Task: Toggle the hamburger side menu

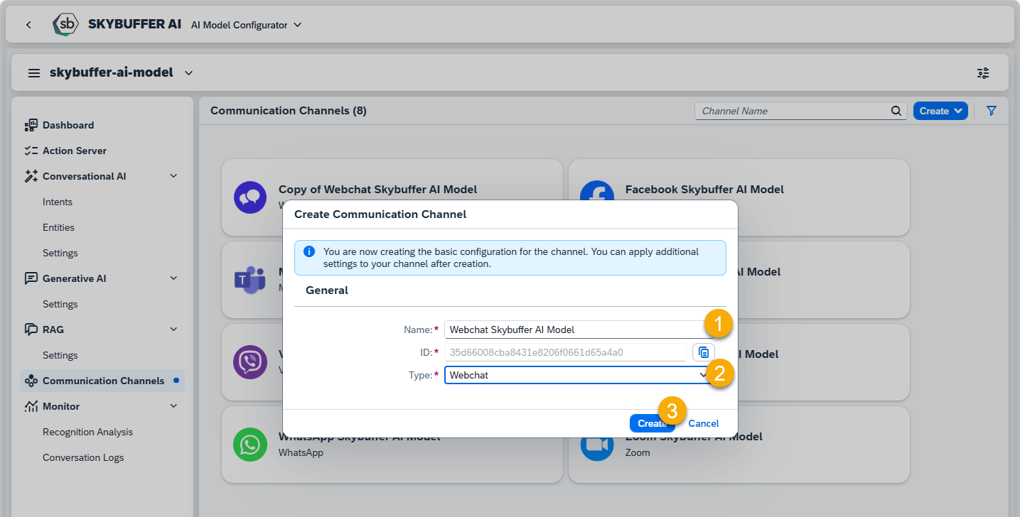Action: tap(33, 73)
